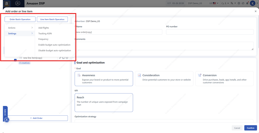259x133 pixels.
Task: Open the Actions menu item
Action: pyautogui.click(x=20, y=28)
